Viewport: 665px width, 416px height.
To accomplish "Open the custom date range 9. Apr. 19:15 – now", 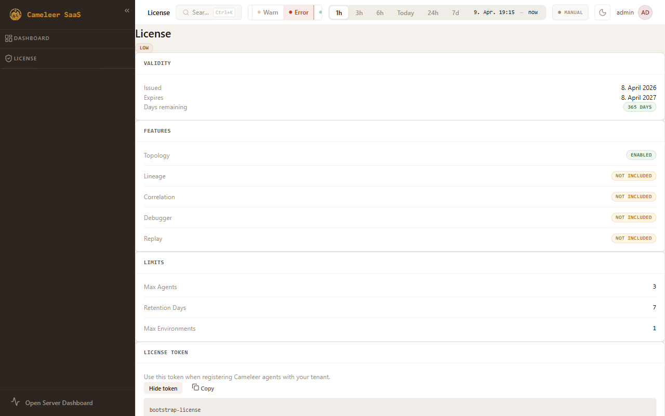I will point(505,12).
